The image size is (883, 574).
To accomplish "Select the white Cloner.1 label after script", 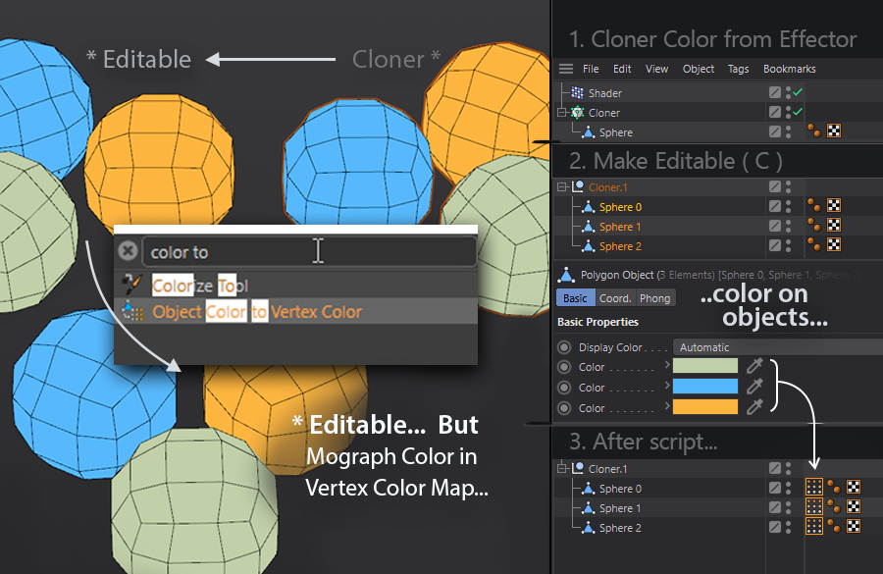I will [607, 469].
